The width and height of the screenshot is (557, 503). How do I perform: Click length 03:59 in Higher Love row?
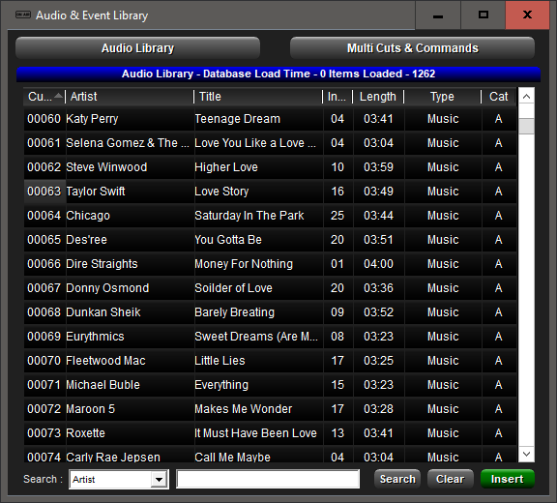coord(379,167)
